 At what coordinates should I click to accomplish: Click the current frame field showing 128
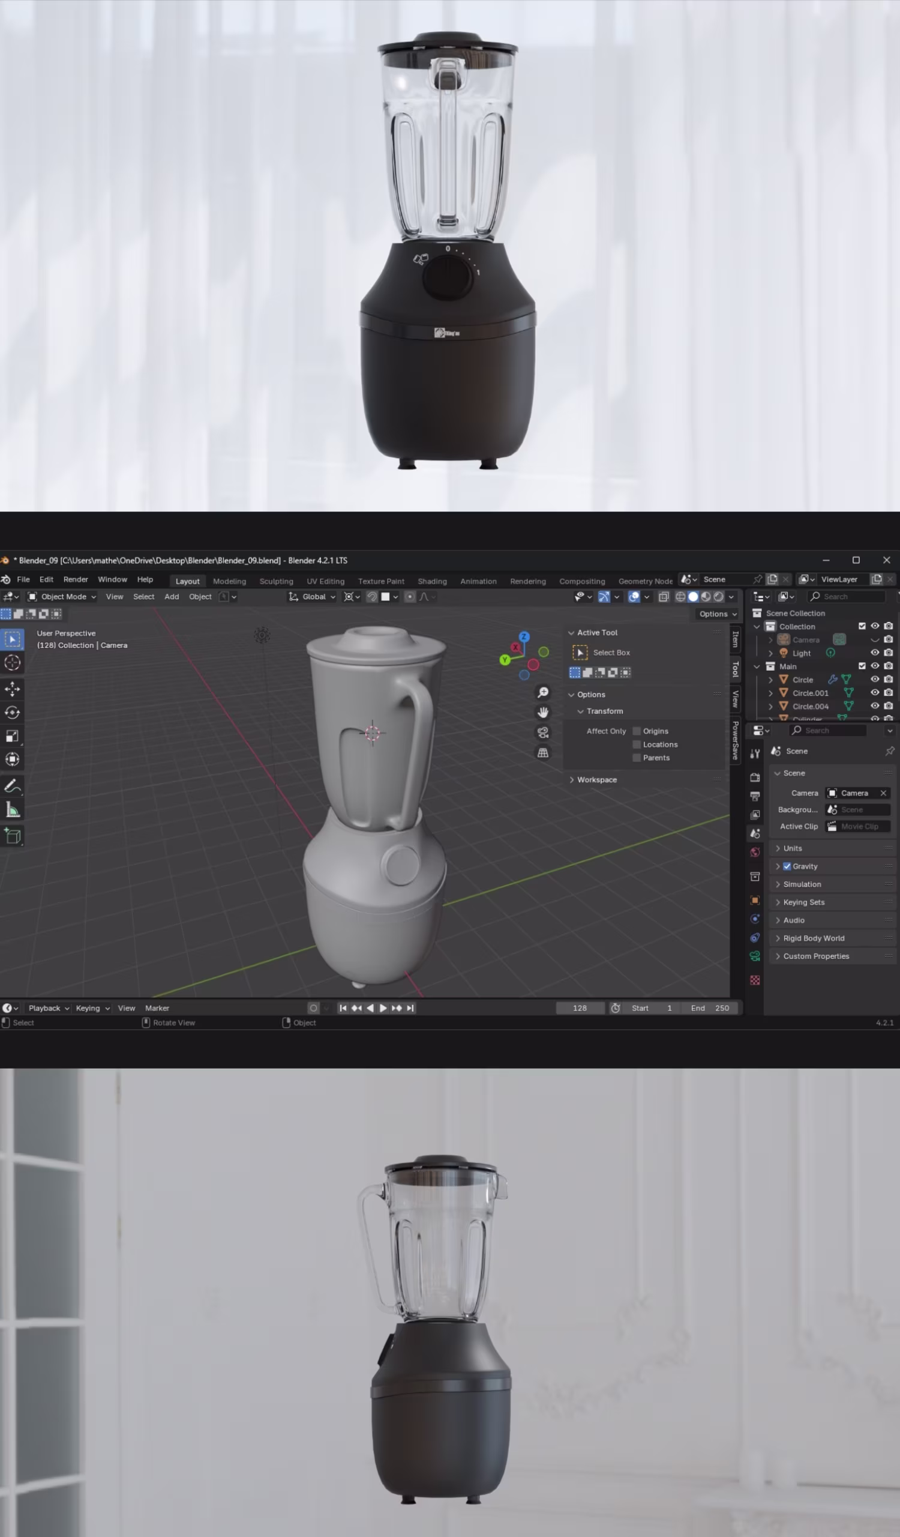580,1008
